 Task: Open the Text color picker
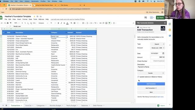(67, 23)
